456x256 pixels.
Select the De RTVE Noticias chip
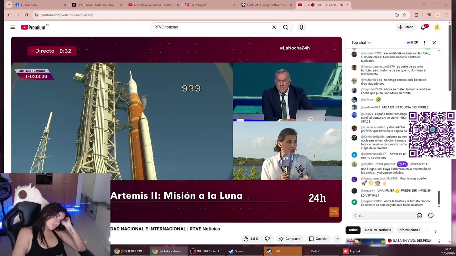pyautogui.click(x=378, y=230)
